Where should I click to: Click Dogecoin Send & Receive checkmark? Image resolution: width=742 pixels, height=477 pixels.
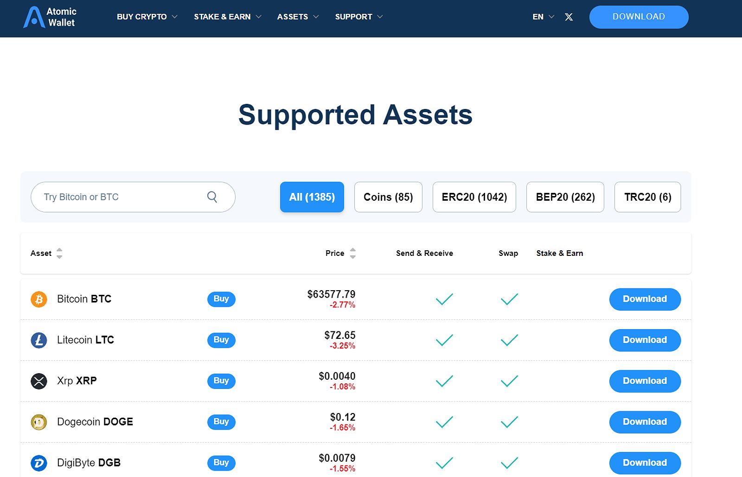tap(444, 422)
